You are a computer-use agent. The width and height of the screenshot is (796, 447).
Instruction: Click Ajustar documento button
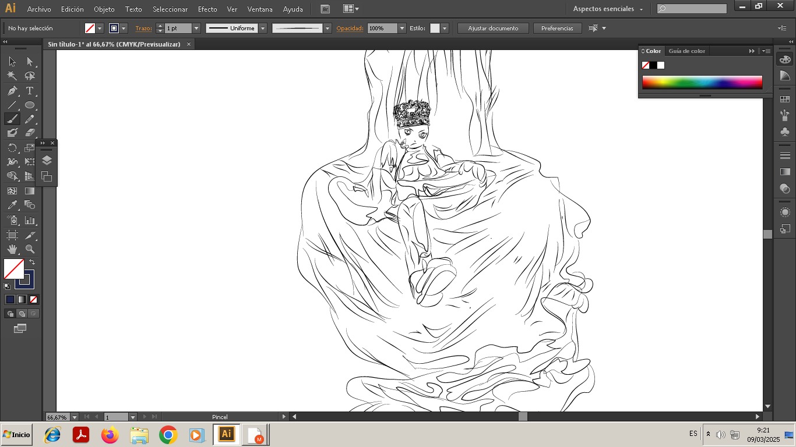click(493, 28)
